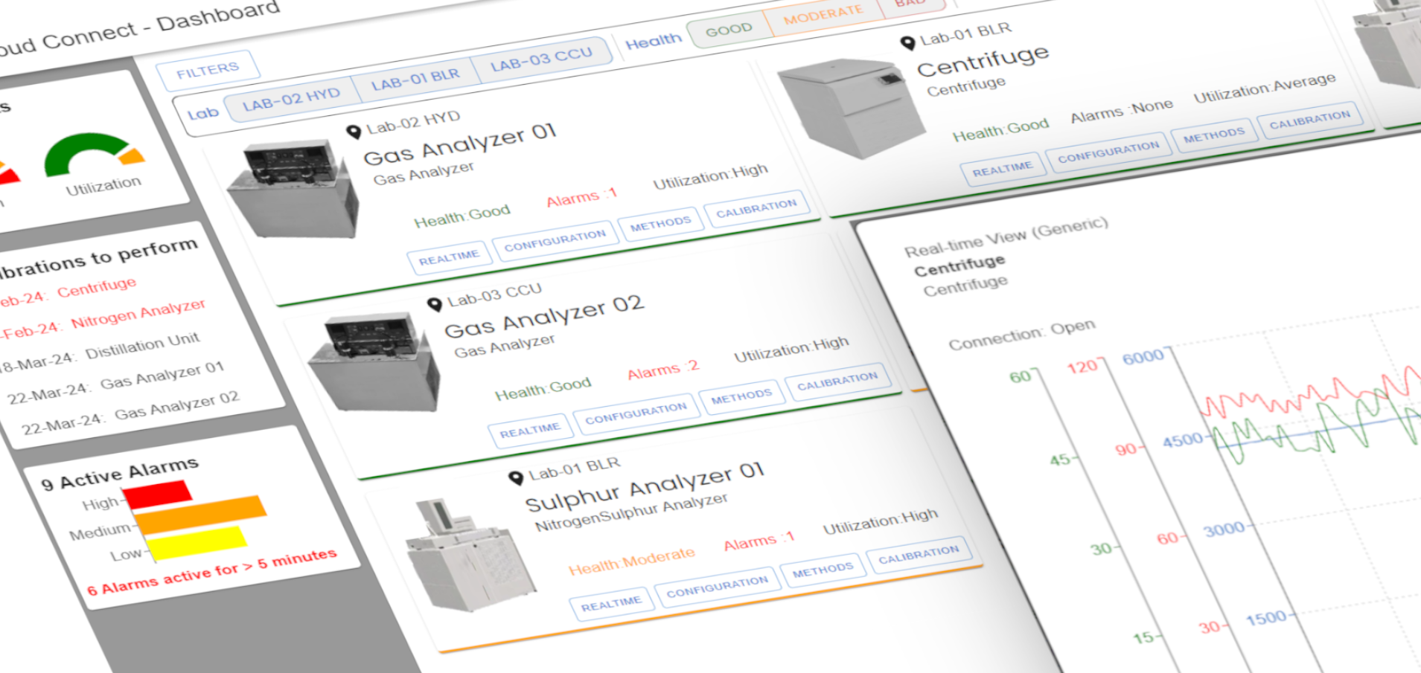Screen dimensions: 1421x673
Task: Click 'Alarms :1' on Gas Analyzer 01
Action: 582,198
